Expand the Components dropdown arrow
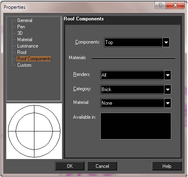 [x=166, y=42]
